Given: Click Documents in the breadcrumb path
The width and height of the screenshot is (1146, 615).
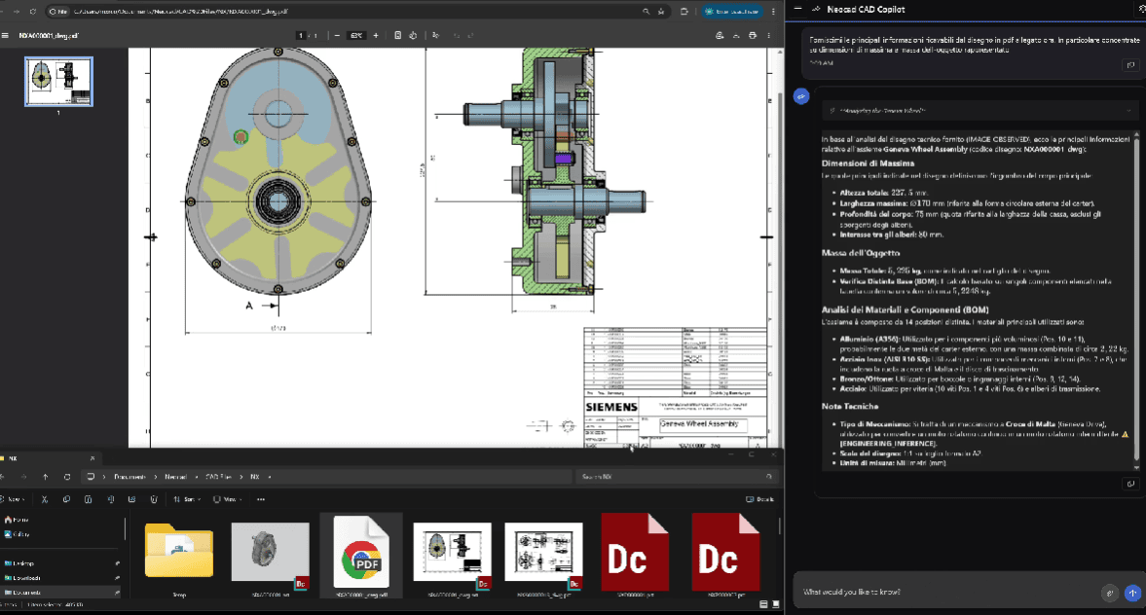Looking at the screenshot, I should [x=129, y=477].
